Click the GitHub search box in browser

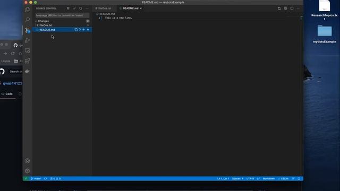click(x=15, y=72)
